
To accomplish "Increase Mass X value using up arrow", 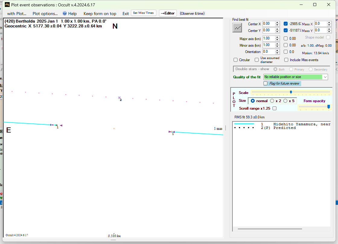I will click(x=329, y=23).
